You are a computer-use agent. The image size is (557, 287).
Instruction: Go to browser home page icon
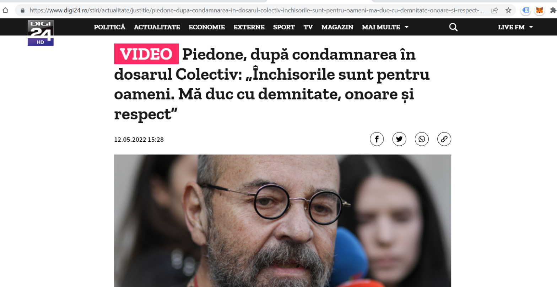(x=5, y=10)
